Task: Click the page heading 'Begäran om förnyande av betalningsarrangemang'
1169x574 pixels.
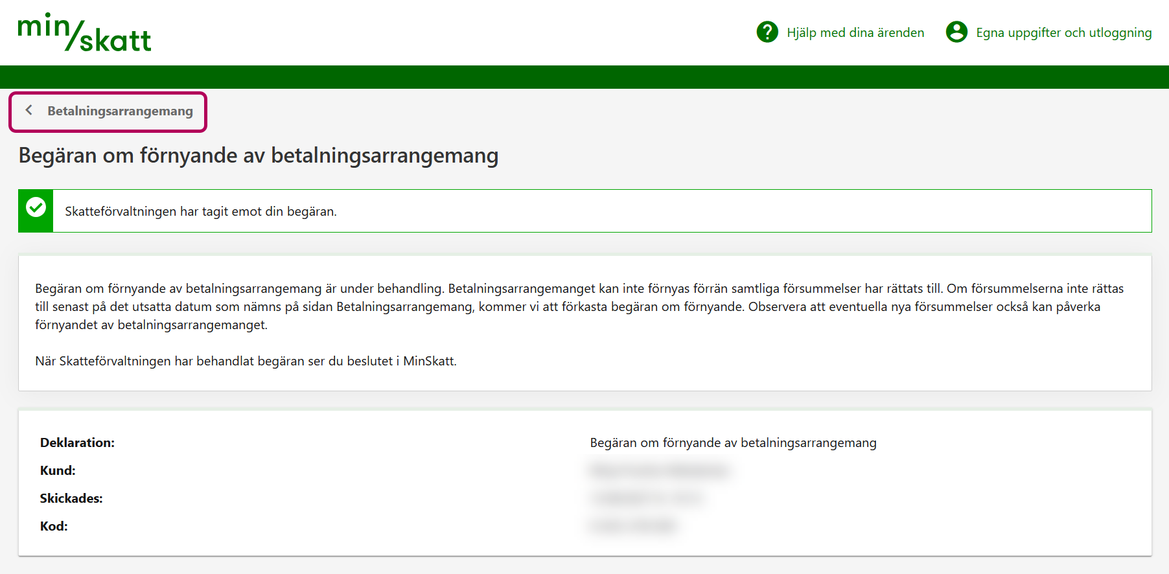Action: (x=258, y=155)
